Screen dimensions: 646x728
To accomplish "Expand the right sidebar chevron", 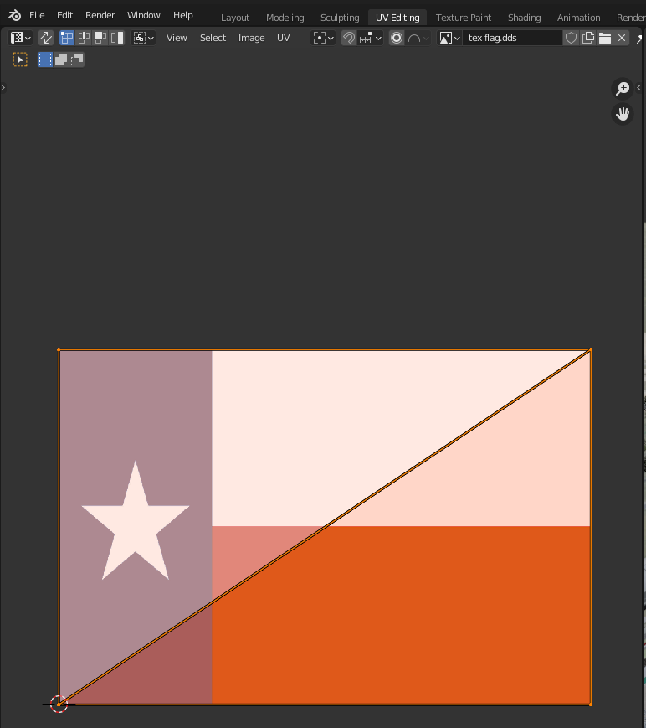I will click(x=640, y=87).
